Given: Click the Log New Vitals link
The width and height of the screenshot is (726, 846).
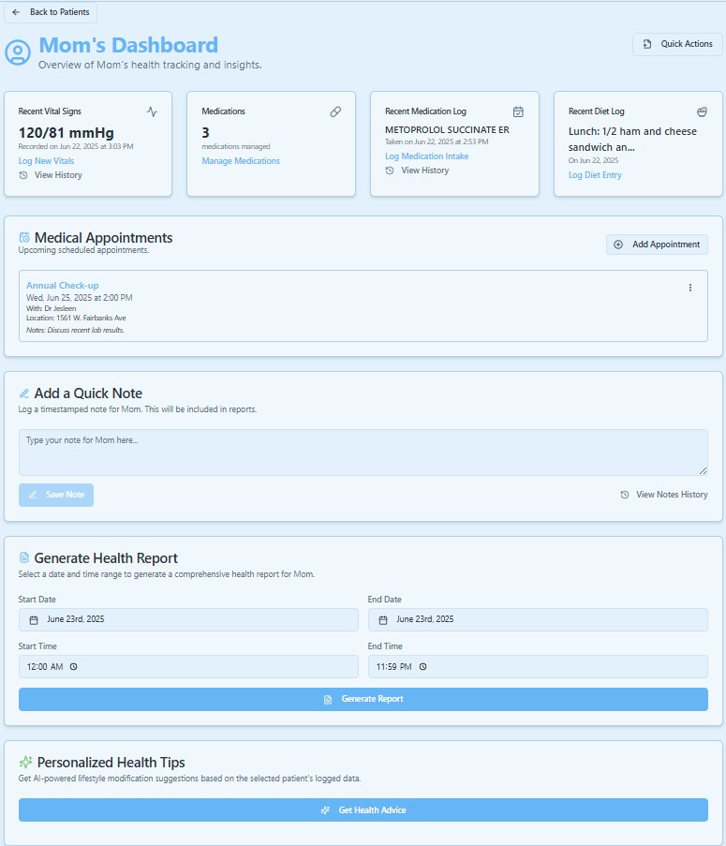Looking at the screenshot, I should 45,161.
